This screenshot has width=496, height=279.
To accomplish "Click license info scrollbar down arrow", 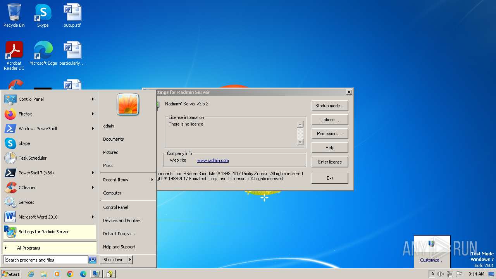I will (300, 142).
